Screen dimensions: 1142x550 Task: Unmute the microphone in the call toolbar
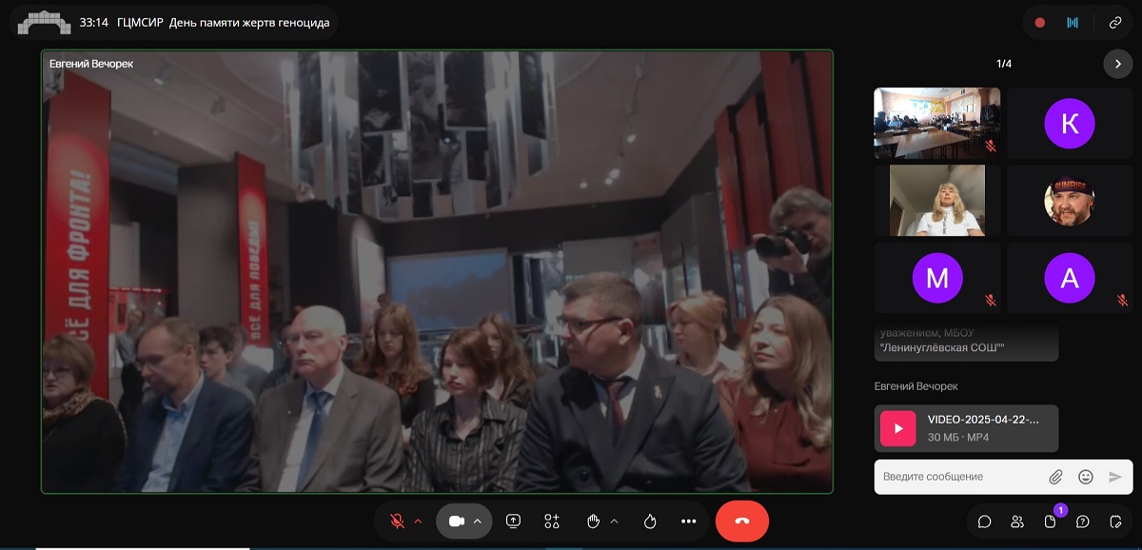397,521
